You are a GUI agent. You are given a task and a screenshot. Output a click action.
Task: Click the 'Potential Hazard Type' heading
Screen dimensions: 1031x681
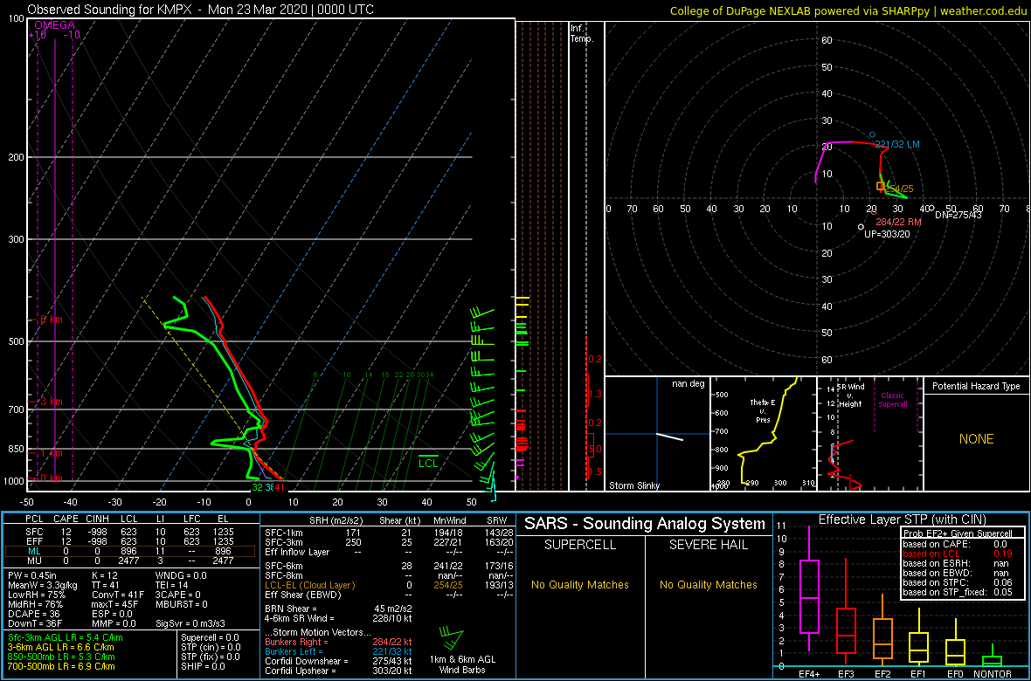point(976,386)
